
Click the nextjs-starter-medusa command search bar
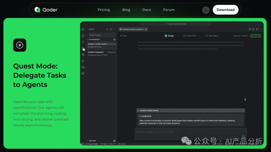tap(176, 24)
